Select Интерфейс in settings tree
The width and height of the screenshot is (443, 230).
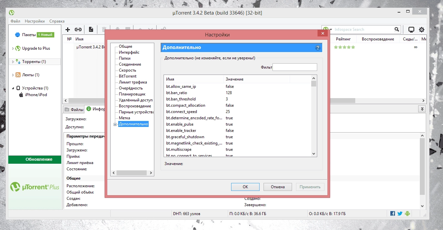(129, 52)
